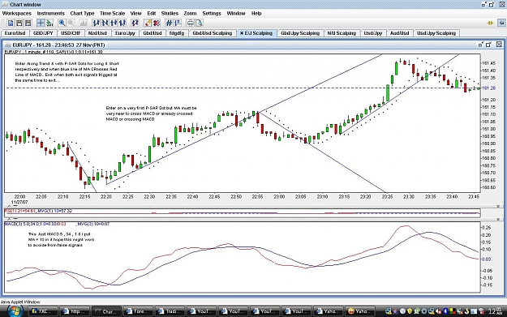Click the second workspace layout icon in the toolbar
Image resolution: width=507 pixels, height=317 pixels.
coord(19,23)
